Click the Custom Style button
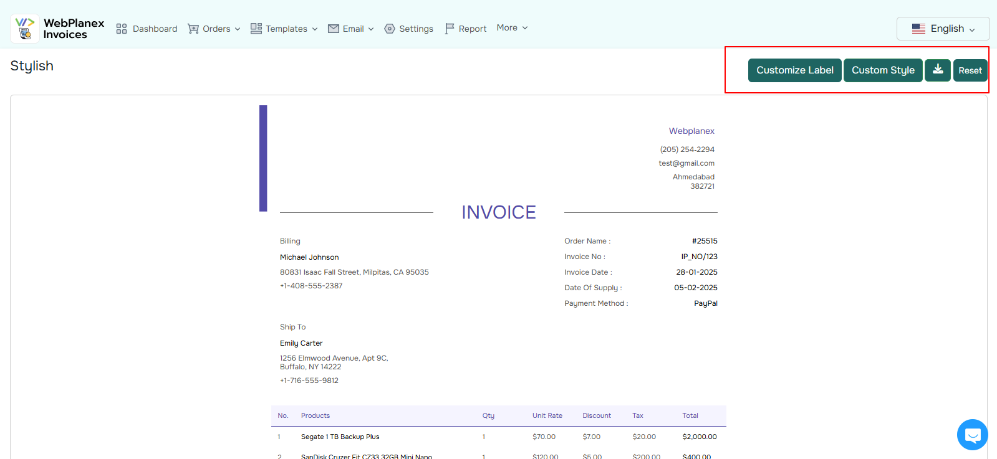This screenshot has height=459, width=997. pyautogui.click(x=883, y=70)
